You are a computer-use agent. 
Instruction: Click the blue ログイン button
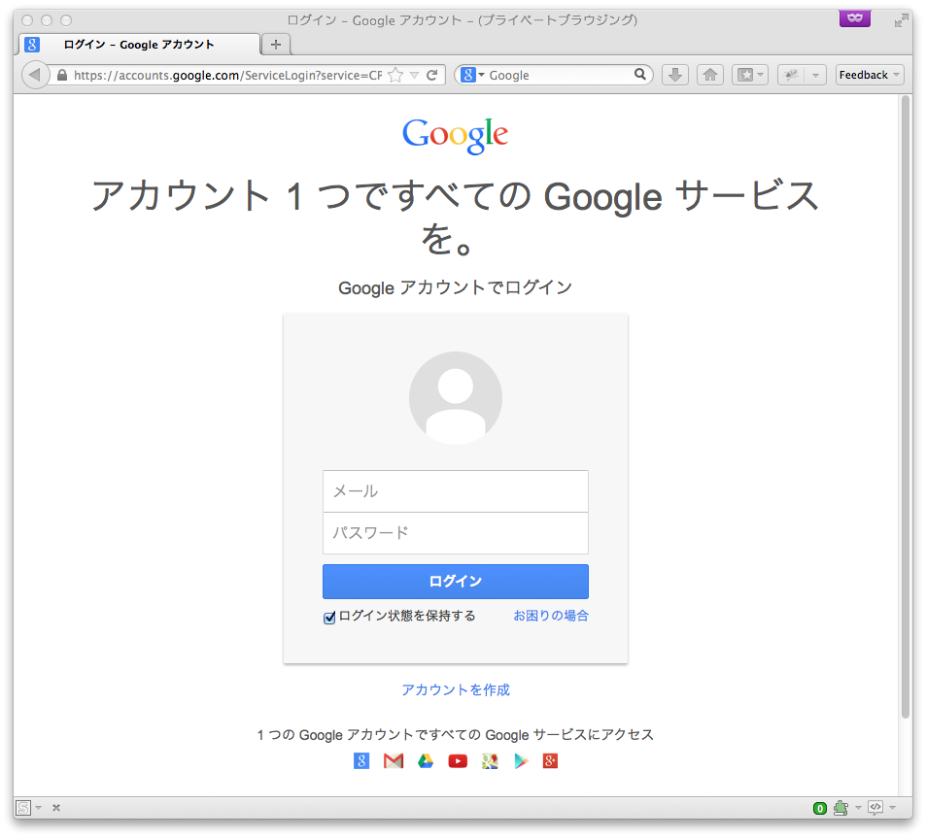point(456,582)
